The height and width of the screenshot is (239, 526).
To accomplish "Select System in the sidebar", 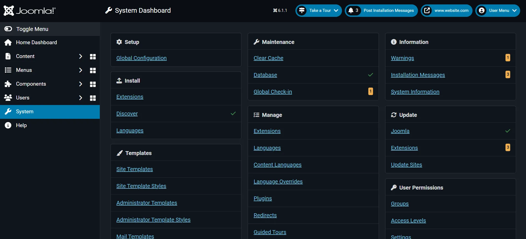I will pos(50,112).
